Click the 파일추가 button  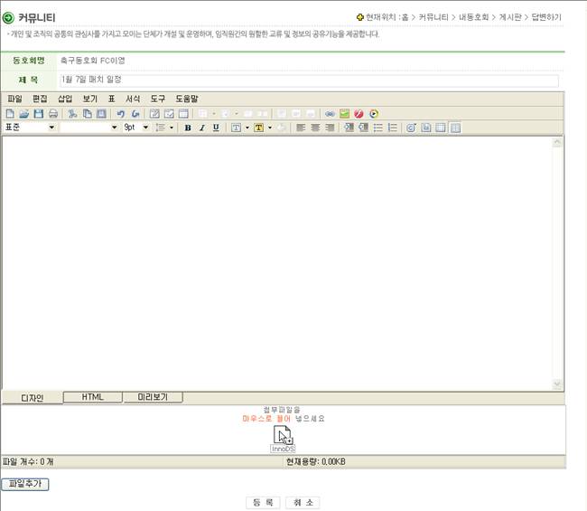[24, 484]
